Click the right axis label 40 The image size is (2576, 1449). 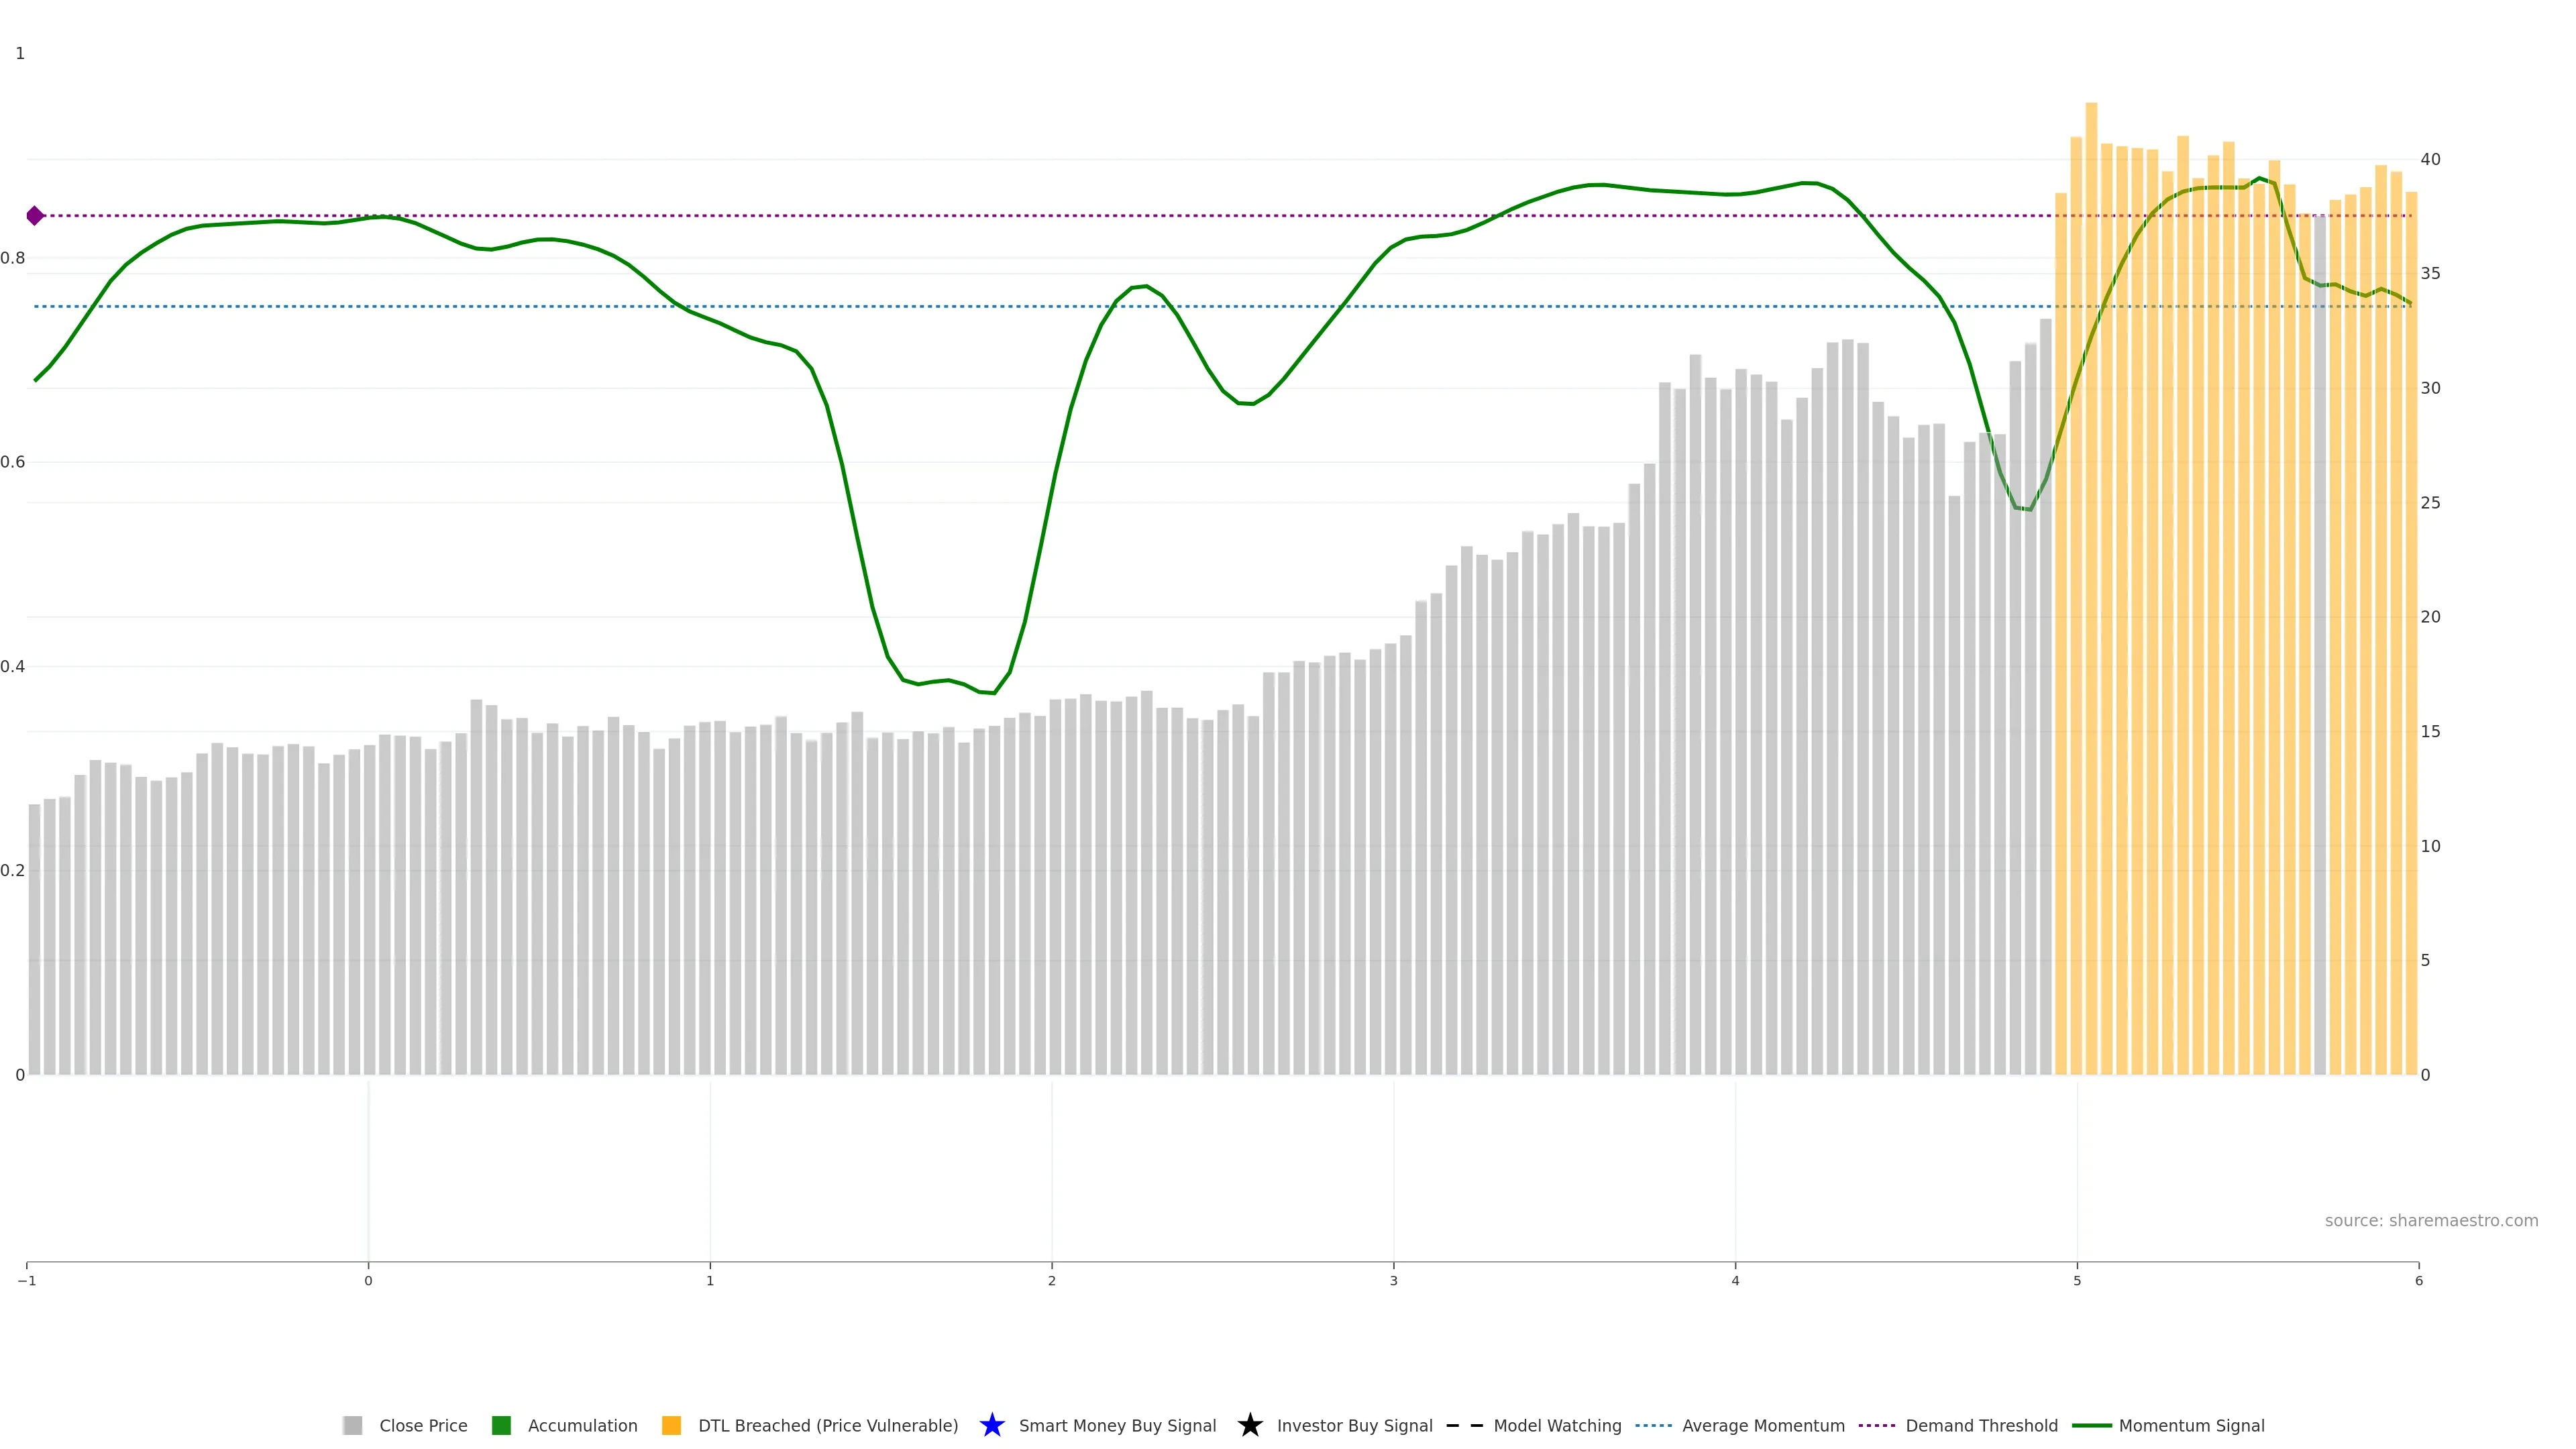pyautogui.click(x=2430, y=159)
